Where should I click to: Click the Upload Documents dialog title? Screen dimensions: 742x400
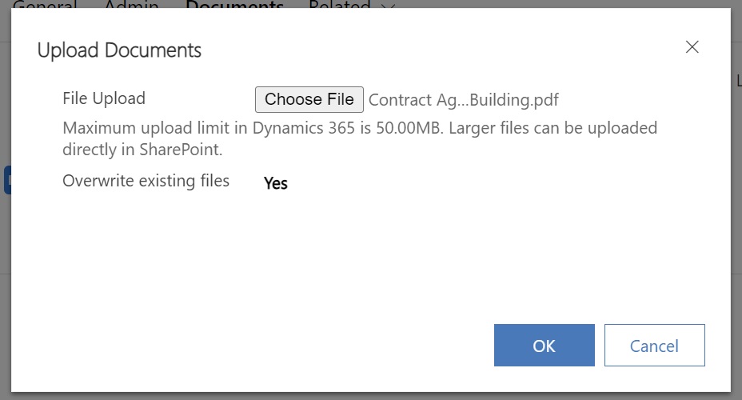click(x=119, y=50)
